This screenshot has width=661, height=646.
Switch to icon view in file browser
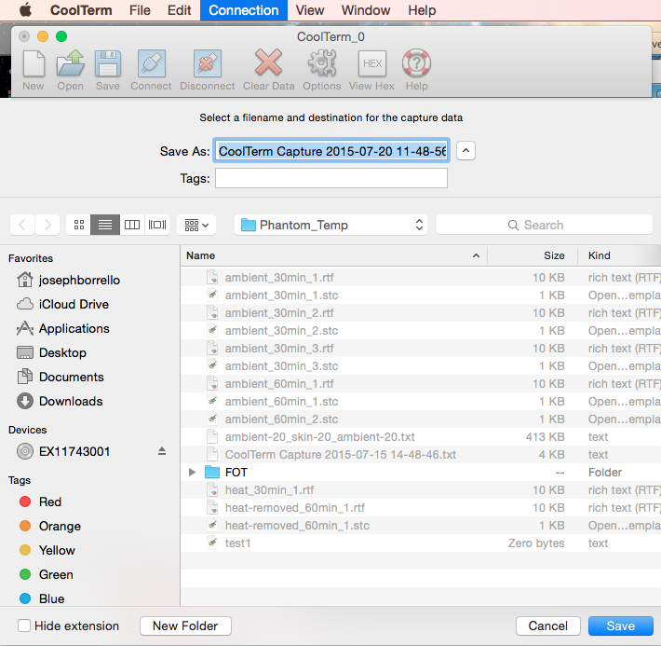[x=79, y=225]
